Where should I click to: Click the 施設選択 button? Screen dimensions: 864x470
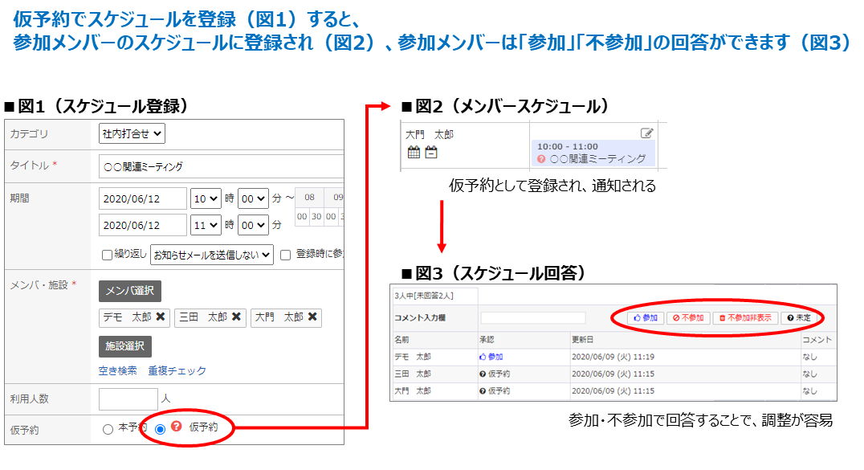pyautogui.click(x=125, y=346)
